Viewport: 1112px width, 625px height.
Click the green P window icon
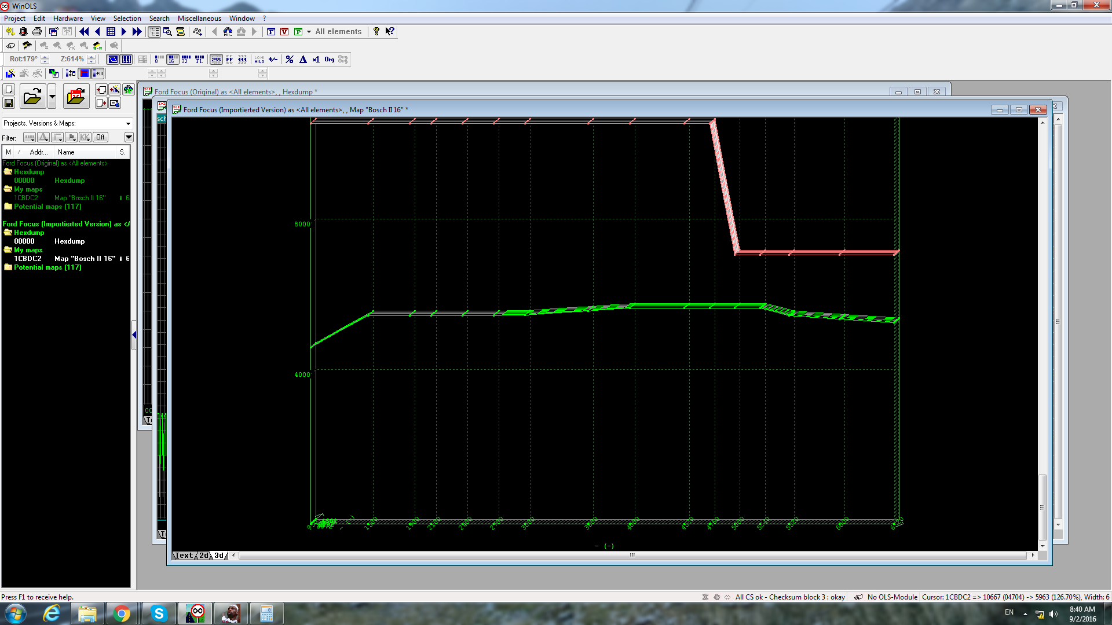point(298,32)
